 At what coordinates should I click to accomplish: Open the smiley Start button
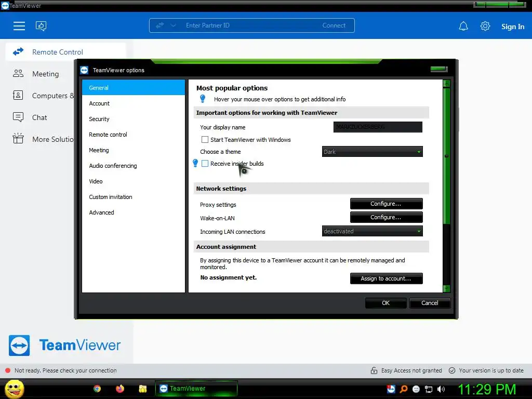(x=14, y=389)
